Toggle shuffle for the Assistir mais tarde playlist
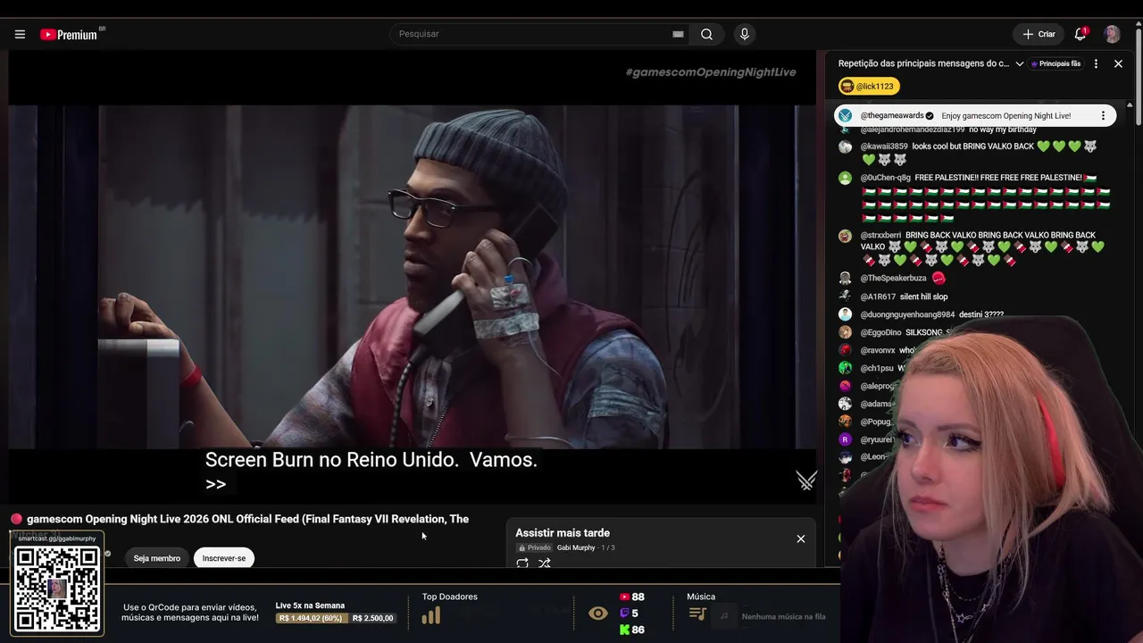The width and height of the screenshot is (1143, 643). pyautogui.click(x=545, y=564)
